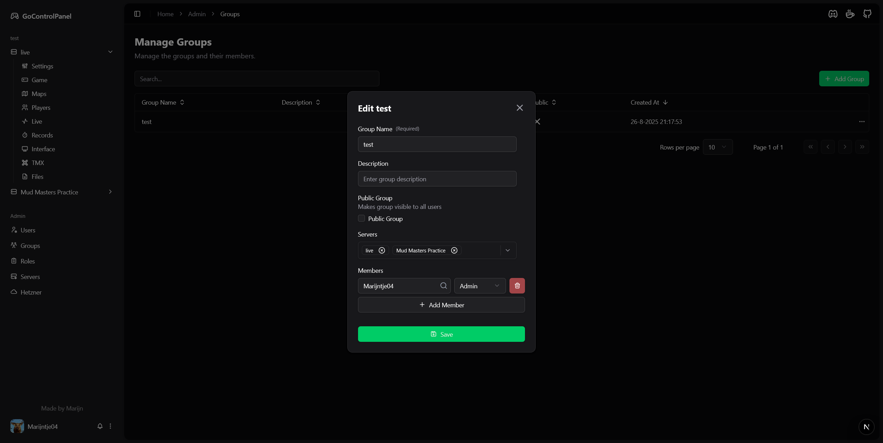Open Roles in admin menu

pyautogui.click(x=28, y=261)
